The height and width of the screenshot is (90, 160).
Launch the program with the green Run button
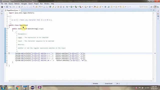tap(71, 7)
